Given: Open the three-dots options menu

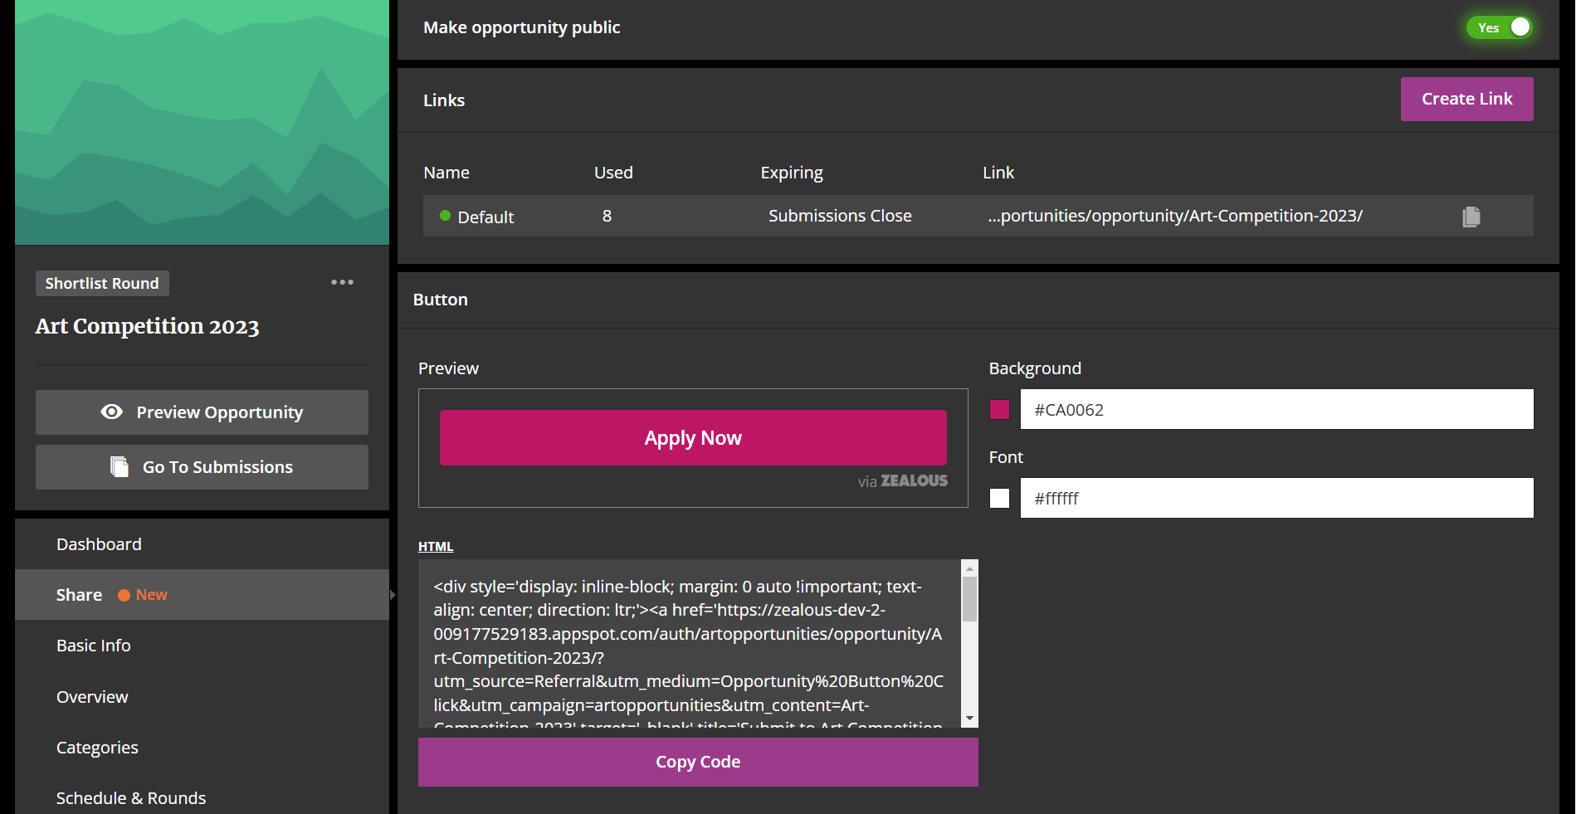Looking at the screenshot, I should pos(342,282).
